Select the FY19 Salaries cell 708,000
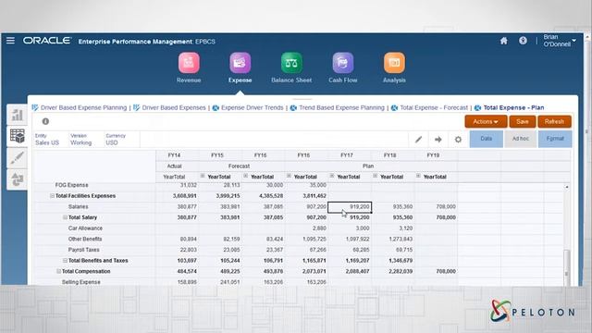 point(436,207)
